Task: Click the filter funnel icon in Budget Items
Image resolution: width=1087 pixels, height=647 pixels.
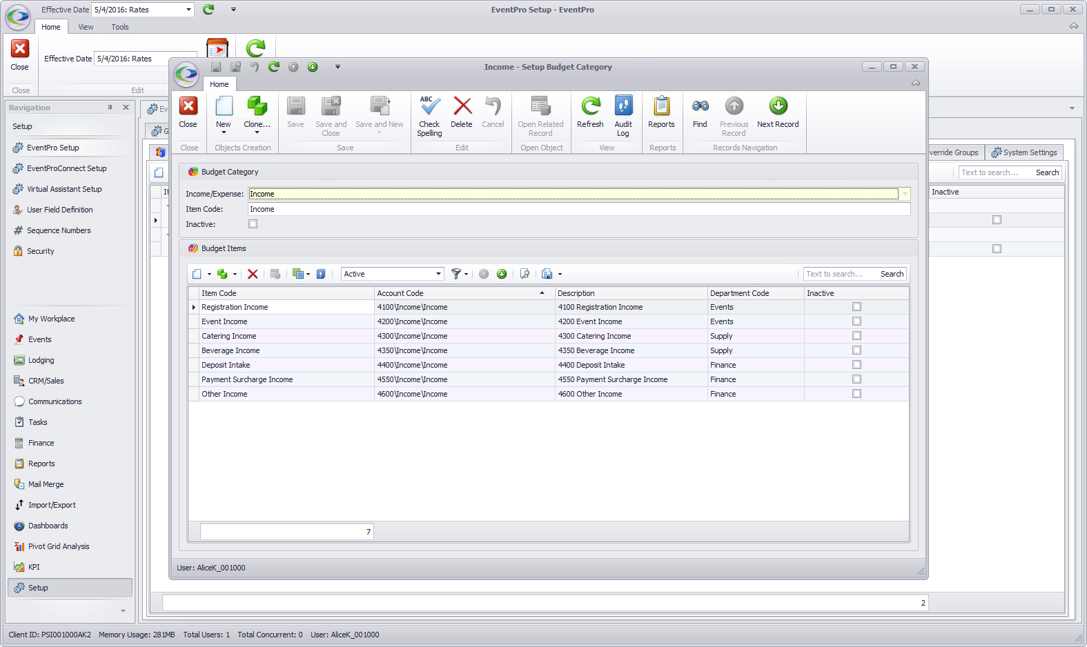Action: tap(456, 274)
